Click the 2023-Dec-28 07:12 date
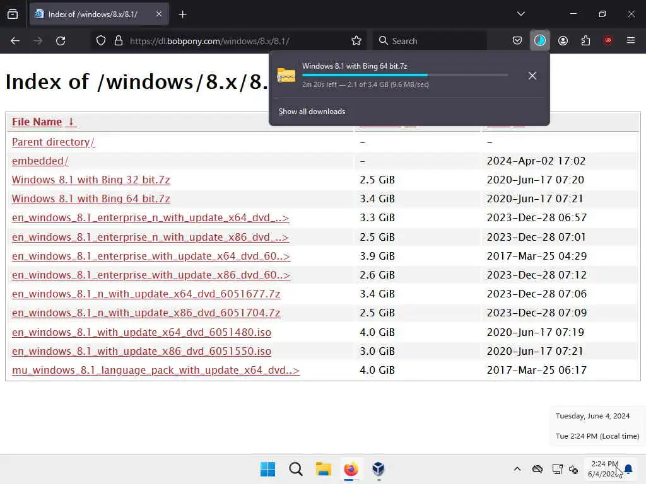This screenshot has width=646, height=484. [x=536, y=275]
